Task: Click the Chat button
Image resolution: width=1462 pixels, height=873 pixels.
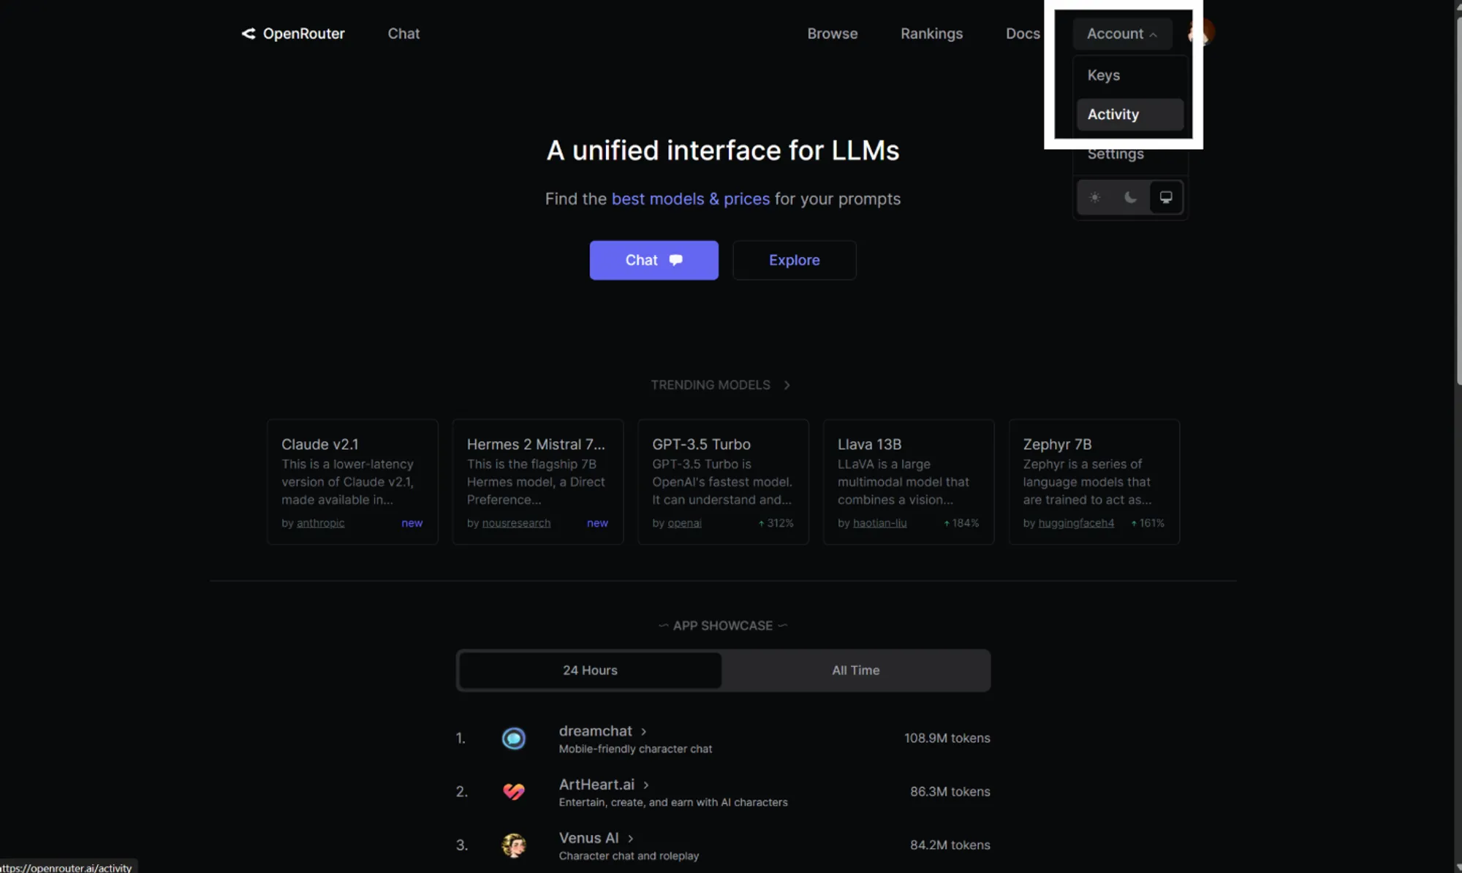Action: (654, 260)
